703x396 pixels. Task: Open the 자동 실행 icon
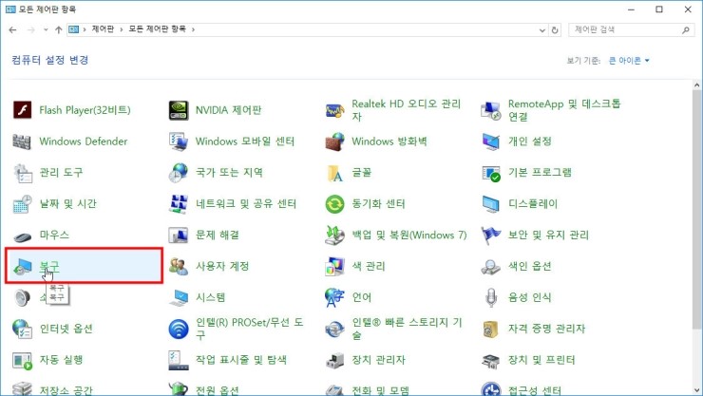[22, 360]
